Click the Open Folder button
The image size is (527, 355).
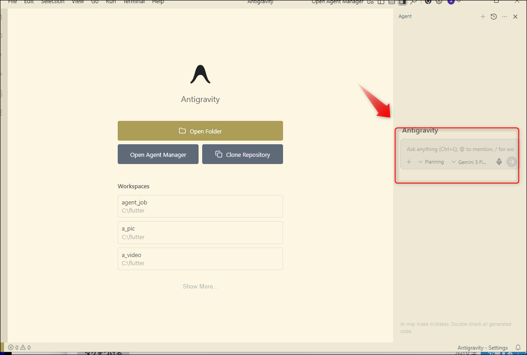pyautogui.click(x=200, y=131)
